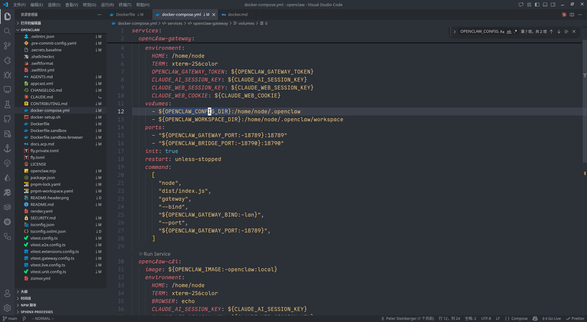Open Dockerfile.sandbox-browser in explorer
The height and width of the screenshot is (322, 587).
click(61, 137)
